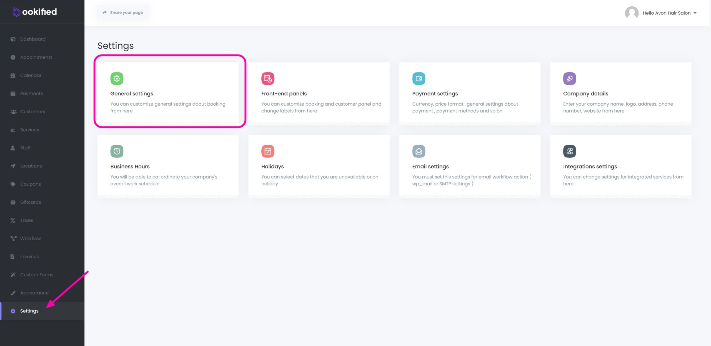711x346 pixels.
Task: Click the Appearance sidebar label
Action: click(34, 293)
